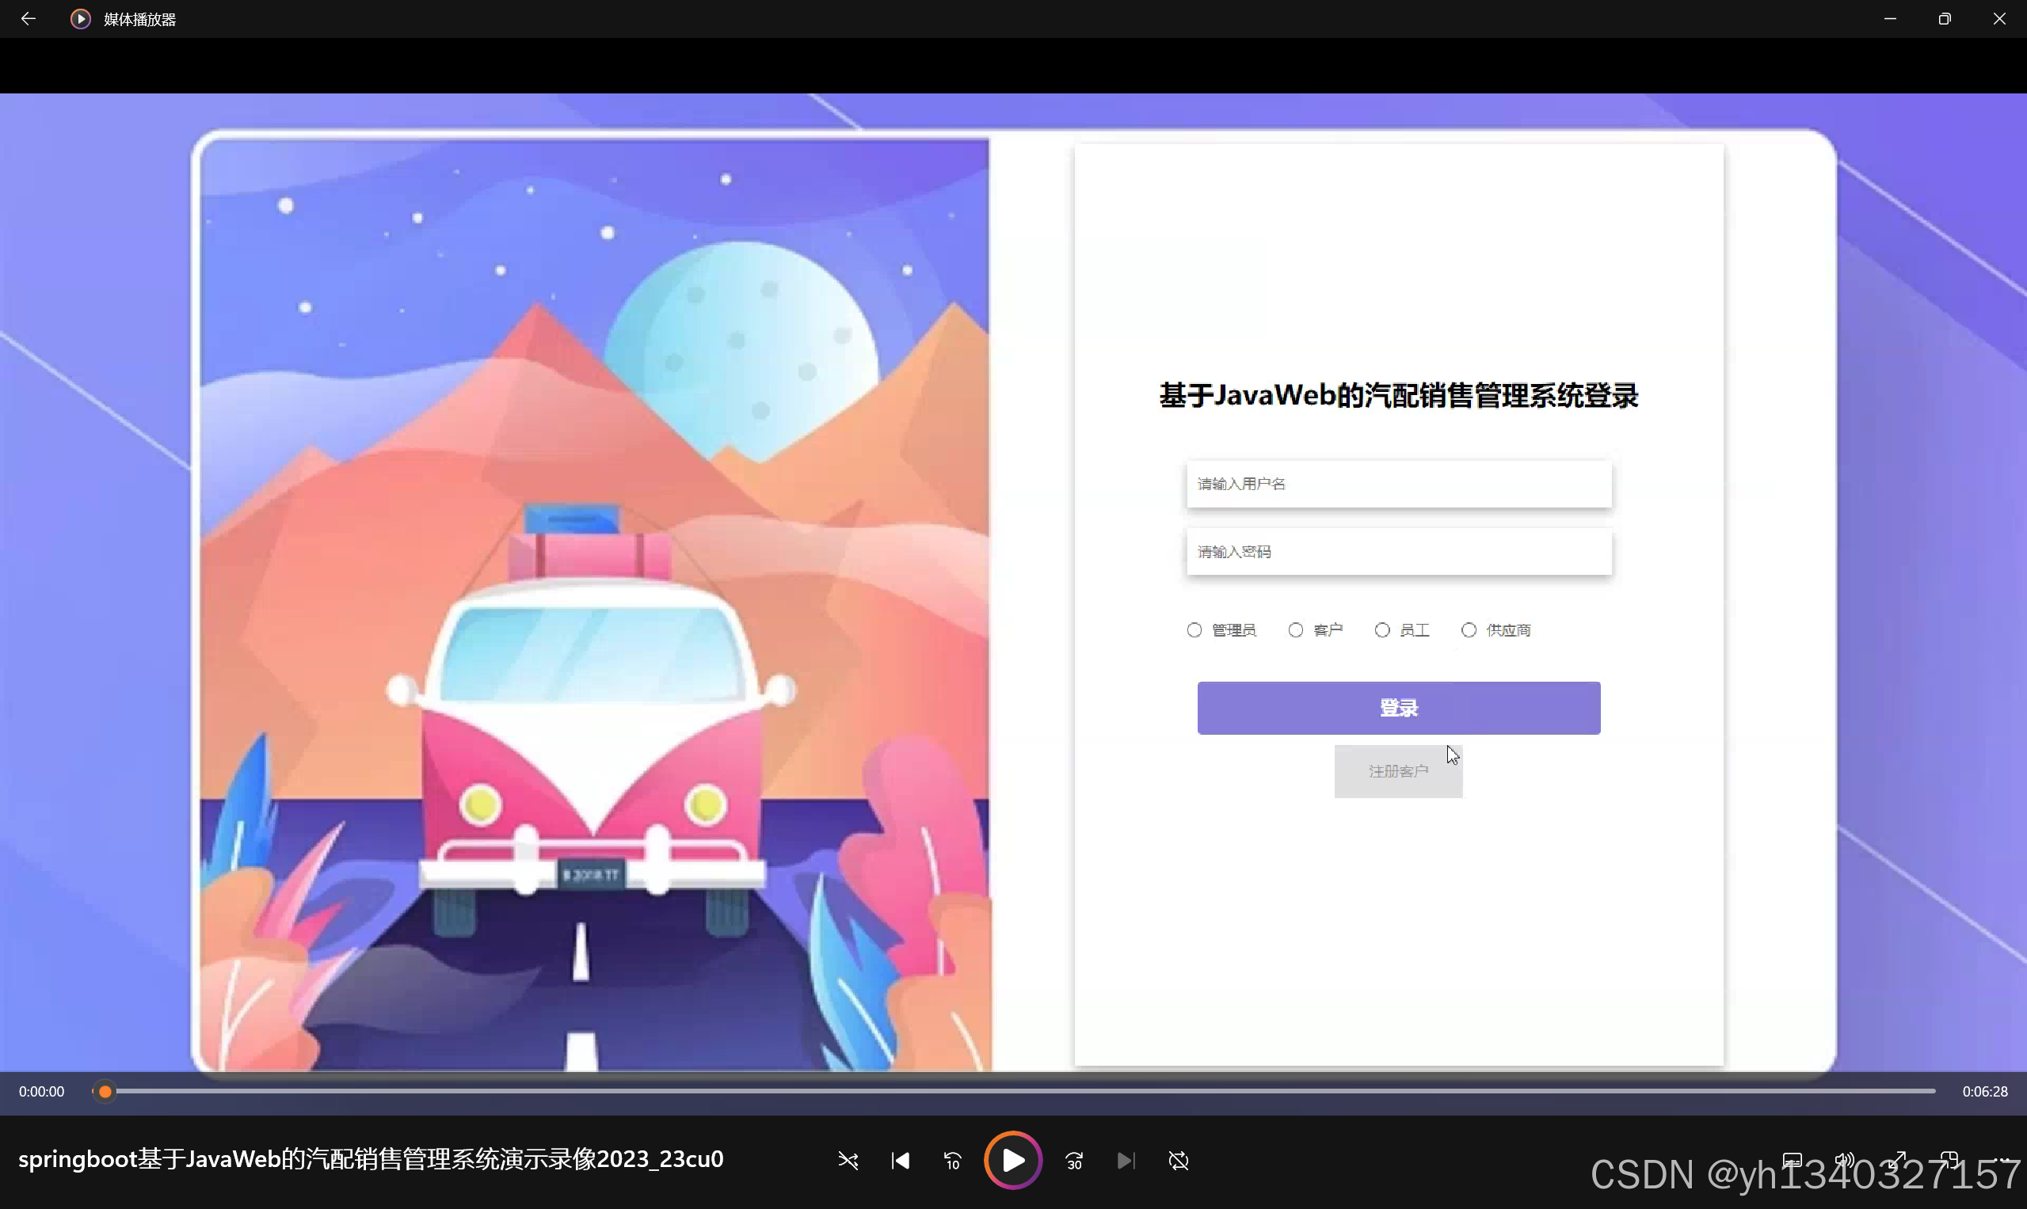Viewport: 2027px width, 1209px height.
Task: Click the 注册客户 button
Action: (x=1398, y=770)
